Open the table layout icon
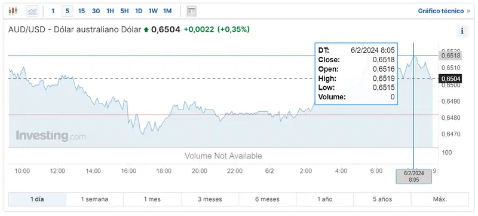The height and width of the screenshot is (216, 478). tap(191, 11)
